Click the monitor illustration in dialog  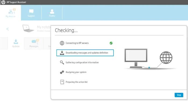point(136,58)
